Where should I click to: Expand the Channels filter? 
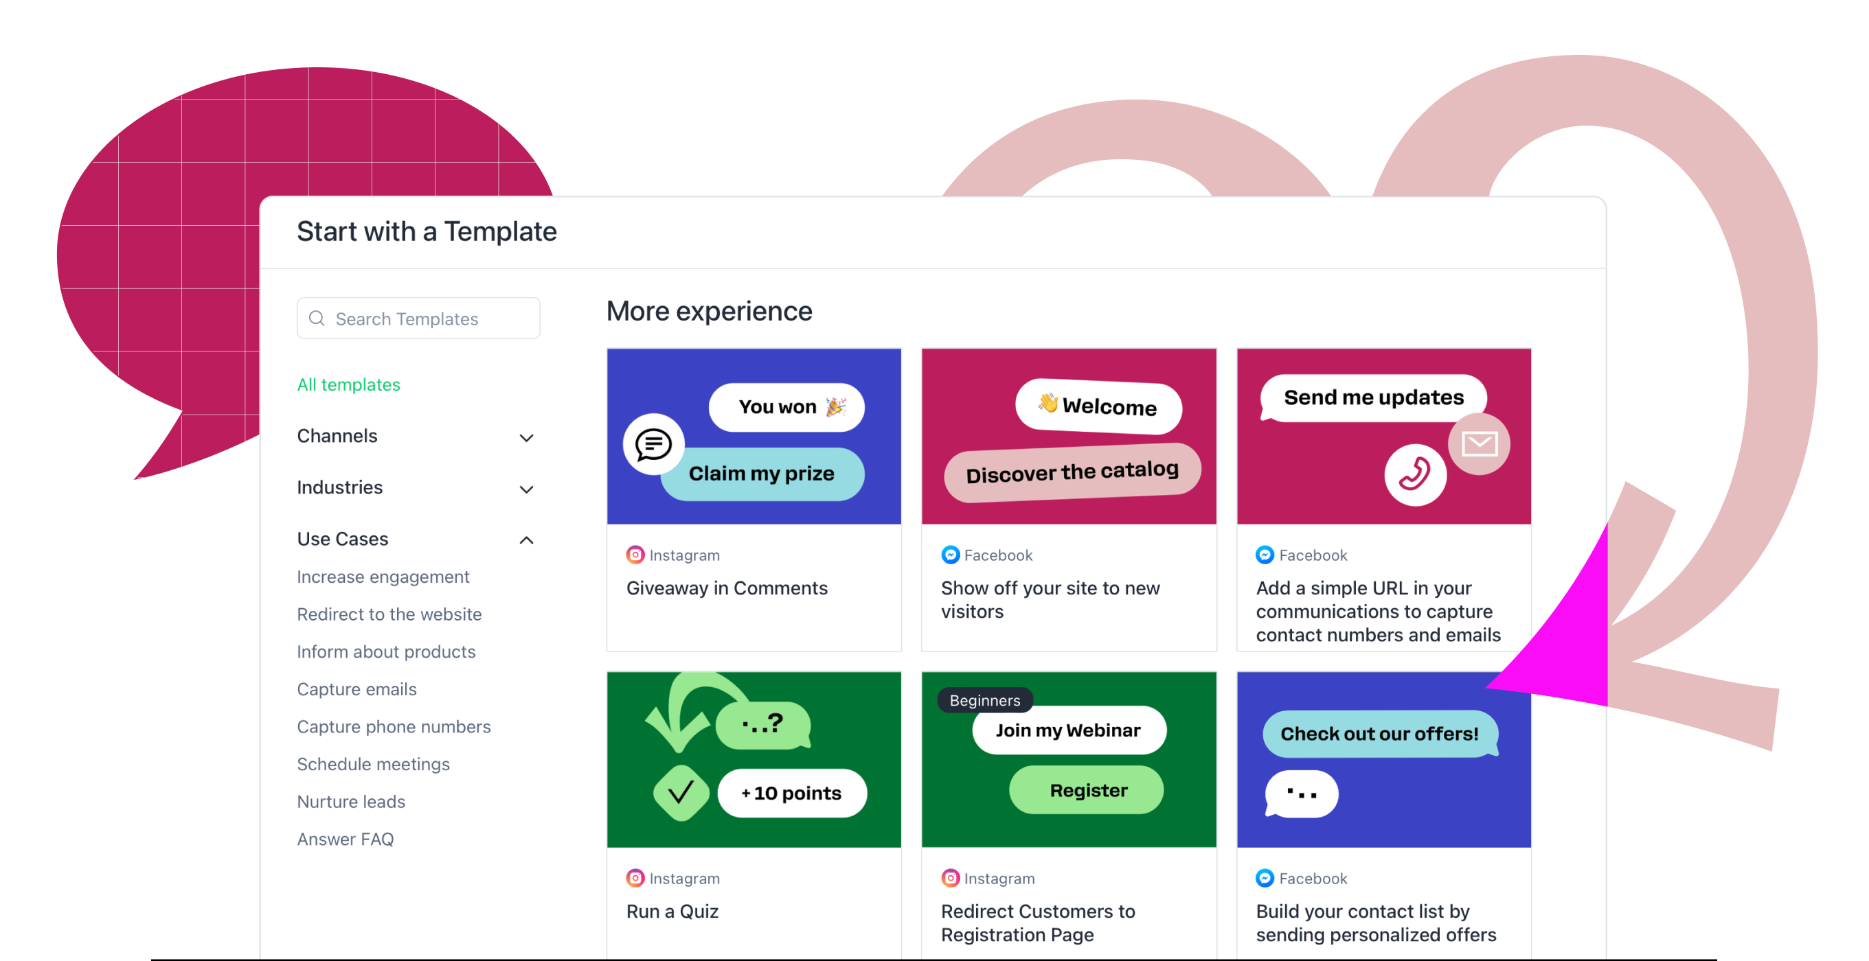tap(528, 437)
